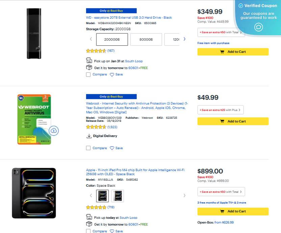Image resolution: width=281 pixels, height=233 pixels.
Task: Click the heart Save icon for the WD drive
Action: [x=112, y=74]
